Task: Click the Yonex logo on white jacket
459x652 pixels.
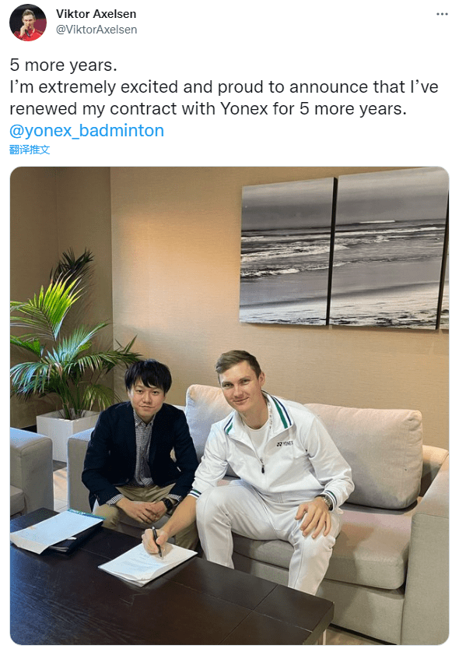Action: point(285,444)
